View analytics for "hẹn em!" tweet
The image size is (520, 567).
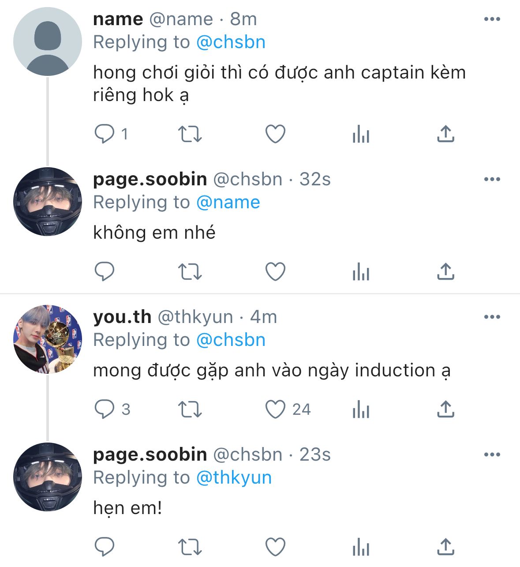361,547
